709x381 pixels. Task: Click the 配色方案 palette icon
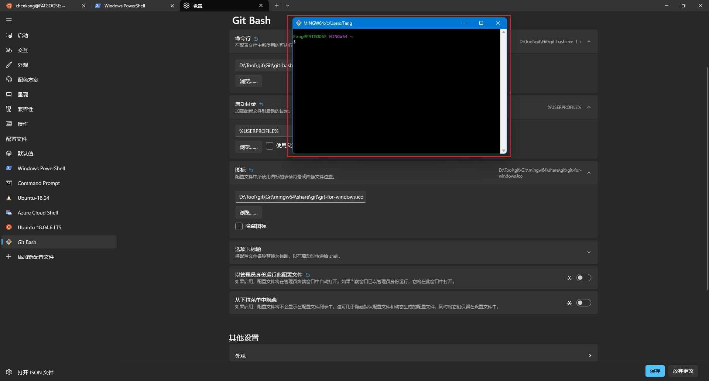(x=9, y=80)
